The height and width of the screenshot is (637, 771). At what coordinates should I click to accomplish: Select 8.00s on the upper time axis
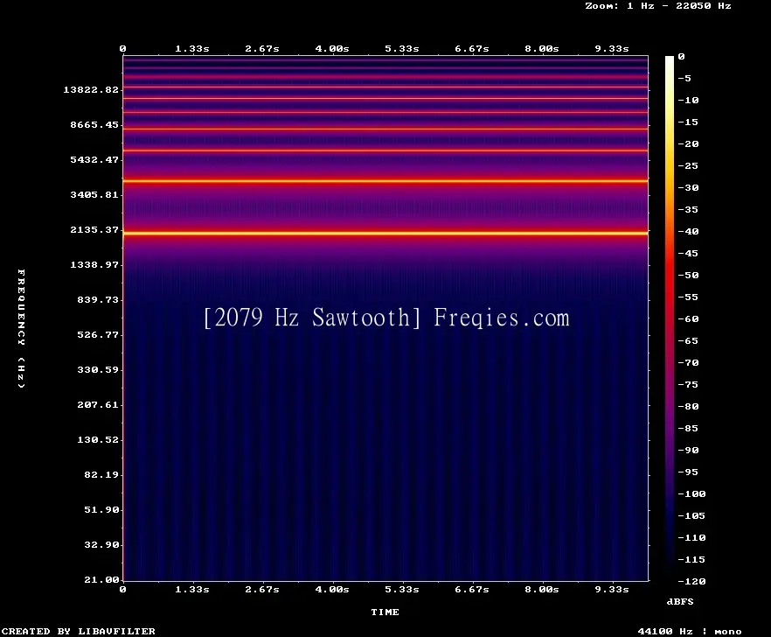click(x=541, y=49)
